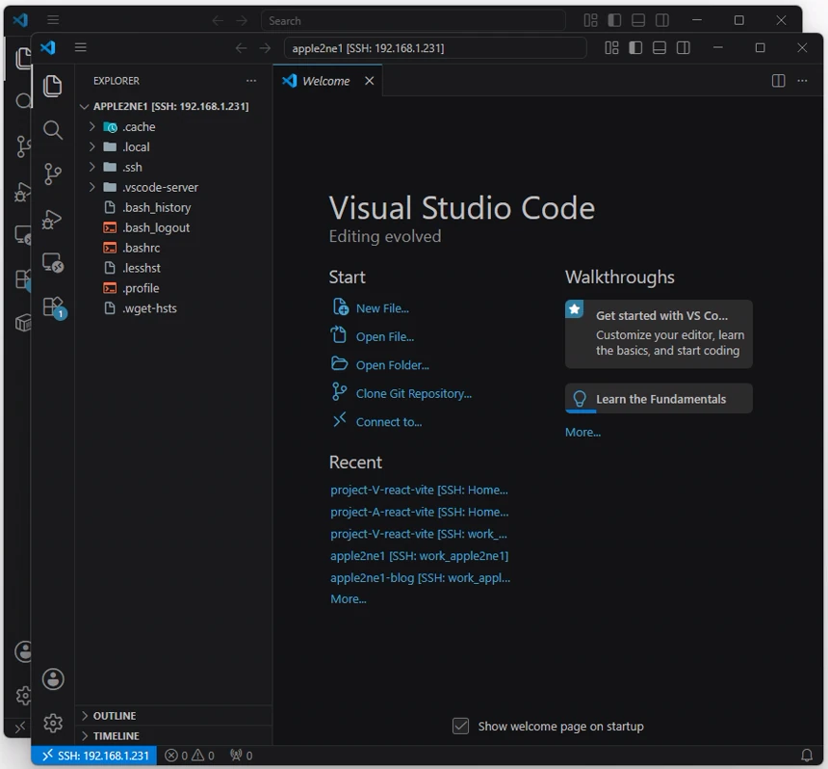Open Remote Explorer view in activity bar
Screen dimensions: 828x769
(52, 263)
